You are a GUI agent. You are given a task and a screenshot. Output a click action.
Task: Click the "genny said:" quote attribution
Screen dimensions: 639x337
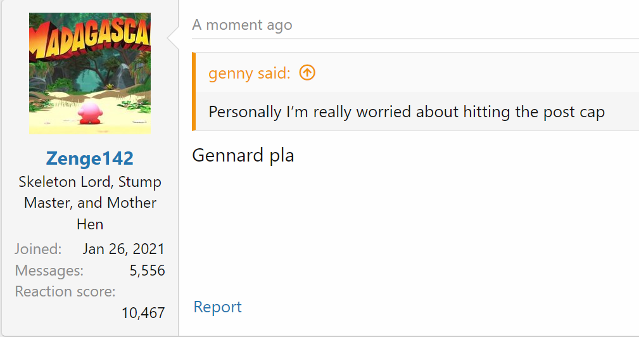pos(249,73)
